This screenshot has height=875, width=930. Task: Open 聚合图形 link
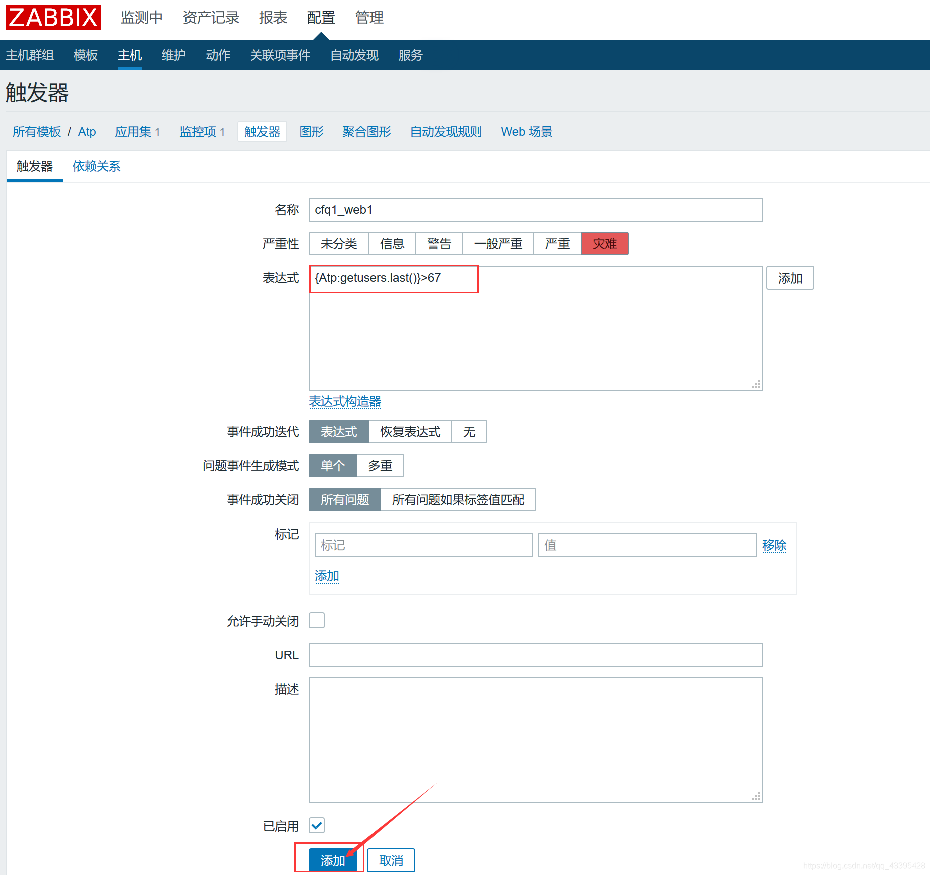point(366,132)
